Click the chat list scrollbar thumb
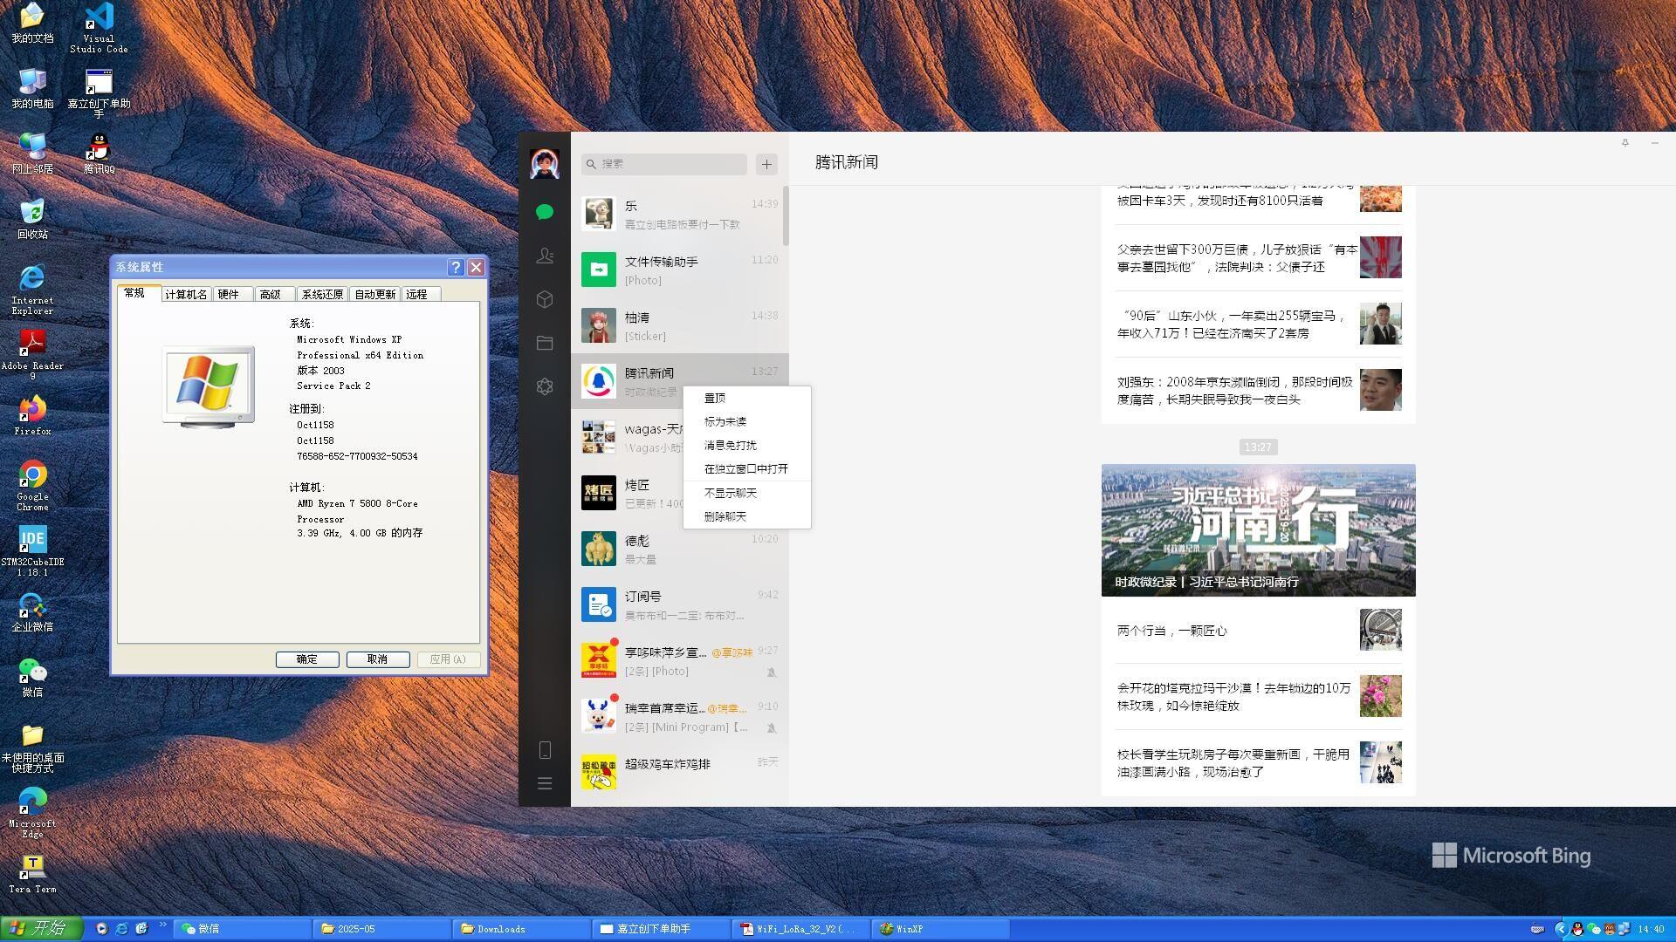 click(x=786, y=216)
